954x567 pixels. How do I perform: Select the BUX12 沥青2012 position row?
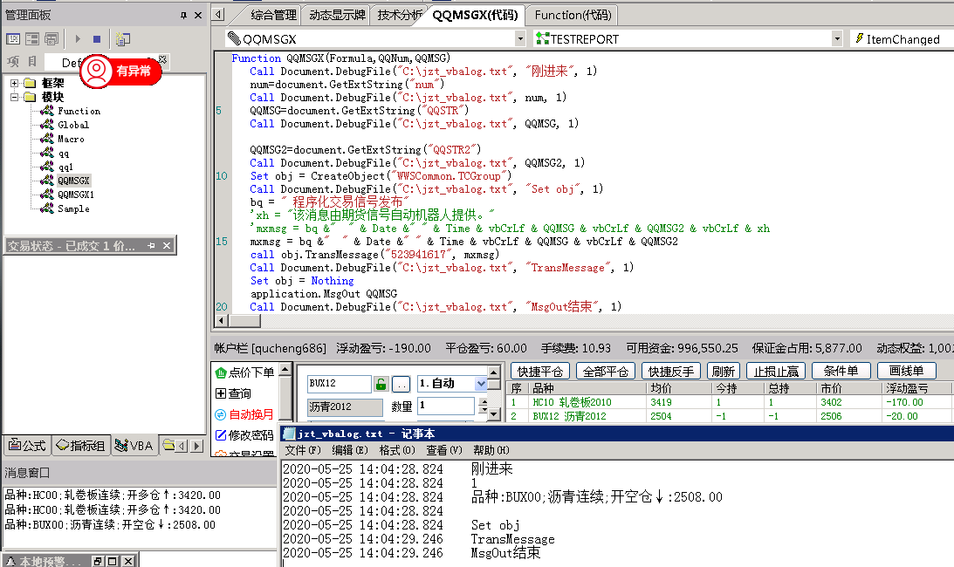(x=729, y=416)
